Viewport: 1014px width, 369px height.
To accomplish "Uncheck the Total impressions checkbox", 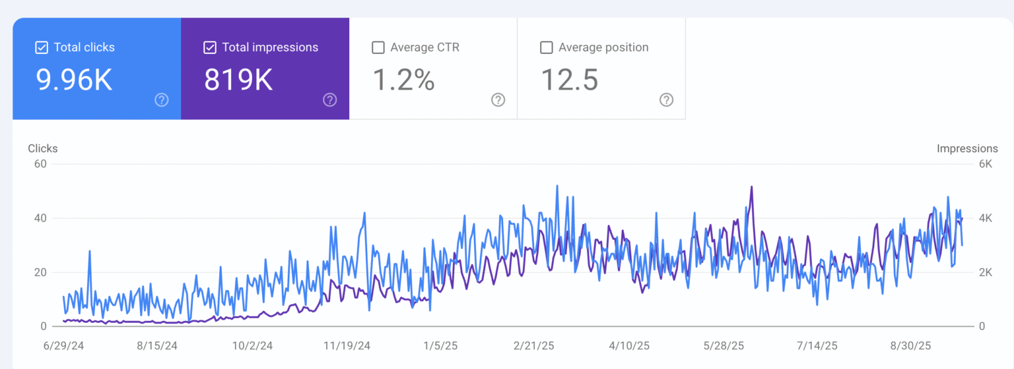I will coord(210,47).
